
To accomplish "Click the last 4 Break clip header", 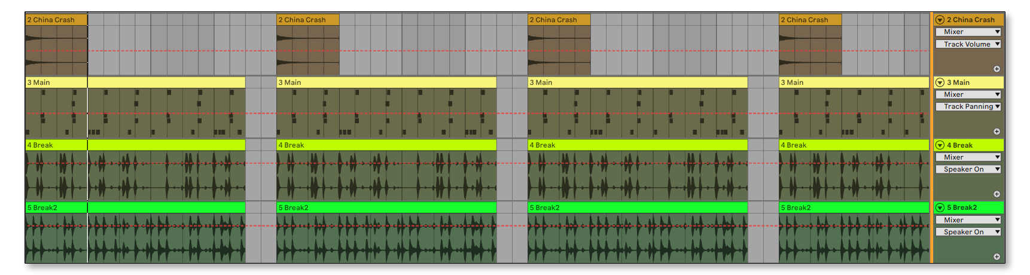I will (854, 145).
